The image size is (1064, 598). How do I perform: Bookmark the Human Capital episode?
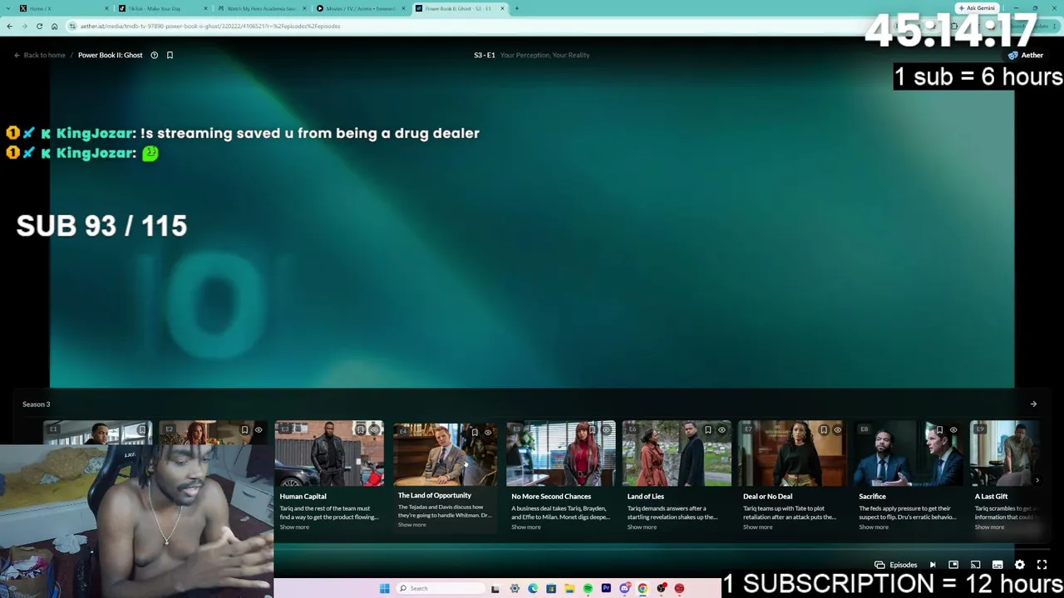[x=360, y=429]
